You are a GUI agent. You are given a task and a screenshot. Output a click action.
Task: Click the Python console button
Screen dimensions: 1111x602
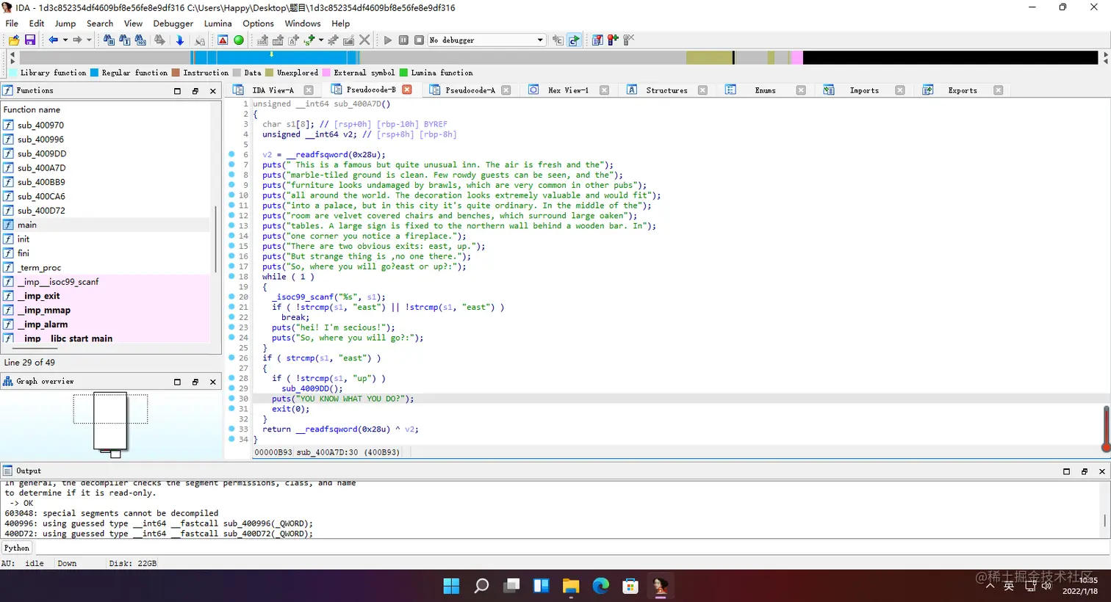point(17,548)
